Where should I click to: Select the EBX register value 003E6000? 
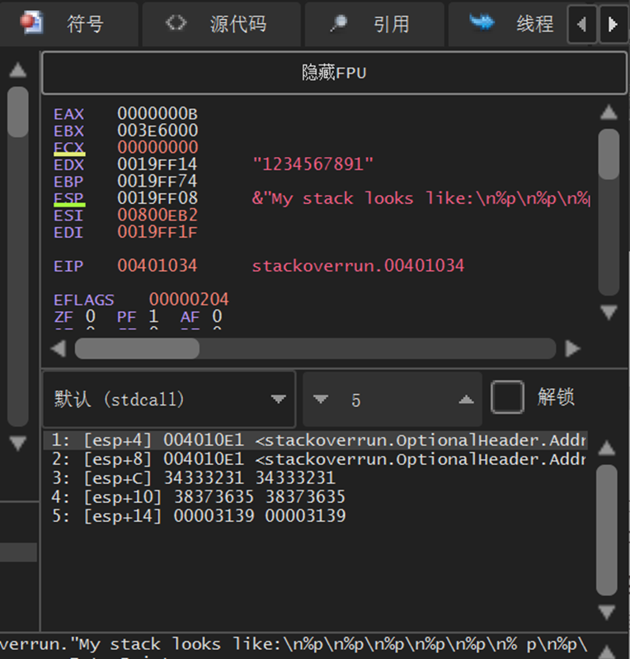(x=157, y=130)
